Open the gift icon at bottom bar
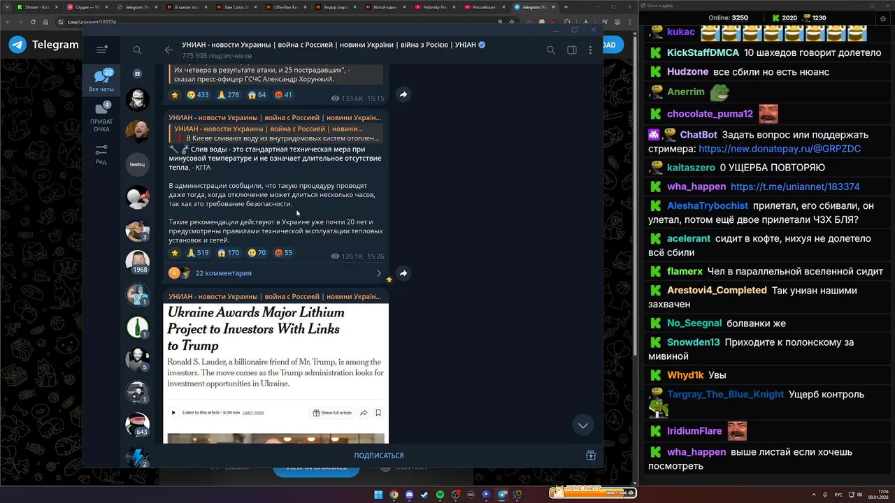Image resolution: width=895 pixels, height=503 pixels. pyautogui.click(x=591, y=455)
